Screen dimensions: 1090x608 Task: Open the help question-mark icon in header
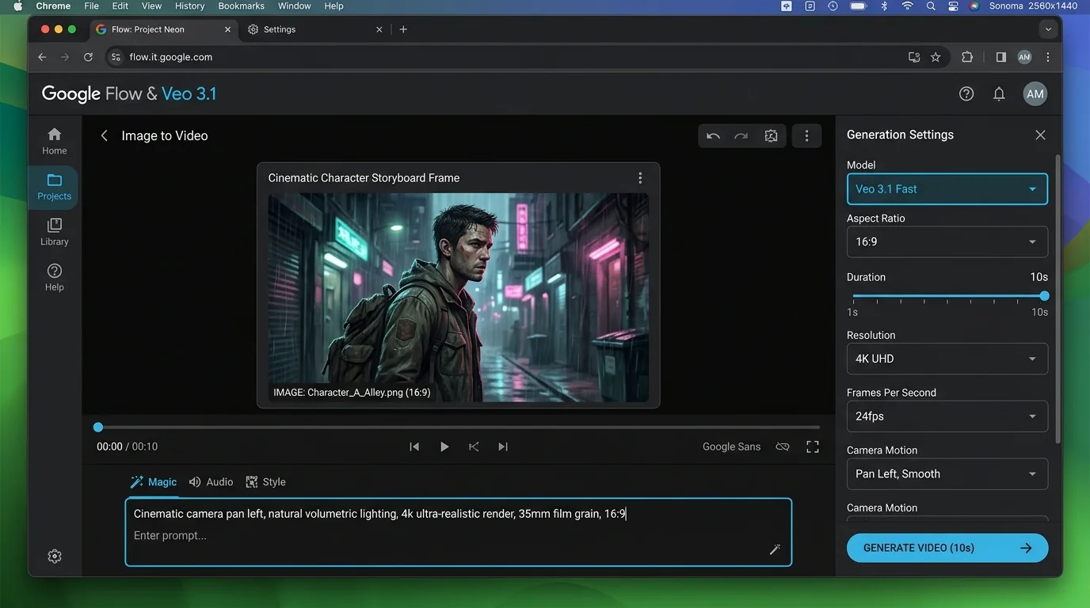[966, 93]
